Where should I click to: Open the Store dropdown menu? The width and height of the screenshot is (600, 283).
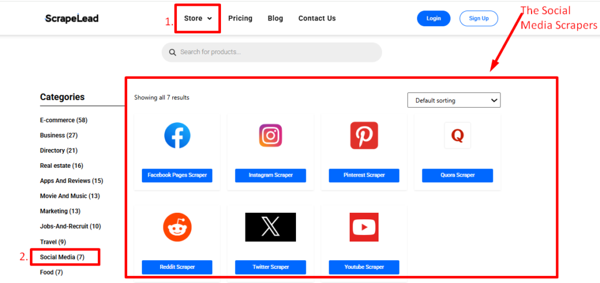pos(198,18)
